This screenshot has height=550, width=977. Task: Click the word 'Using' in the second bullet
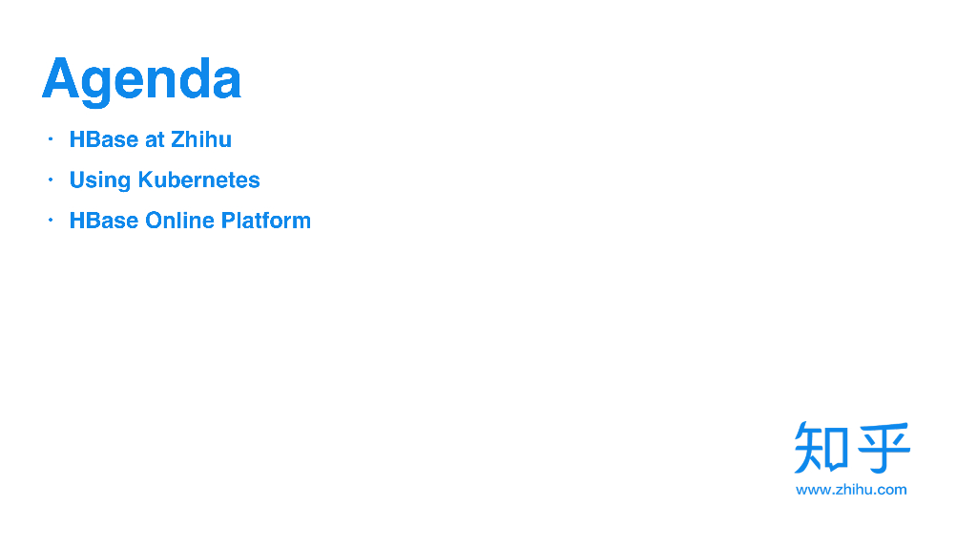pos(99,180)
